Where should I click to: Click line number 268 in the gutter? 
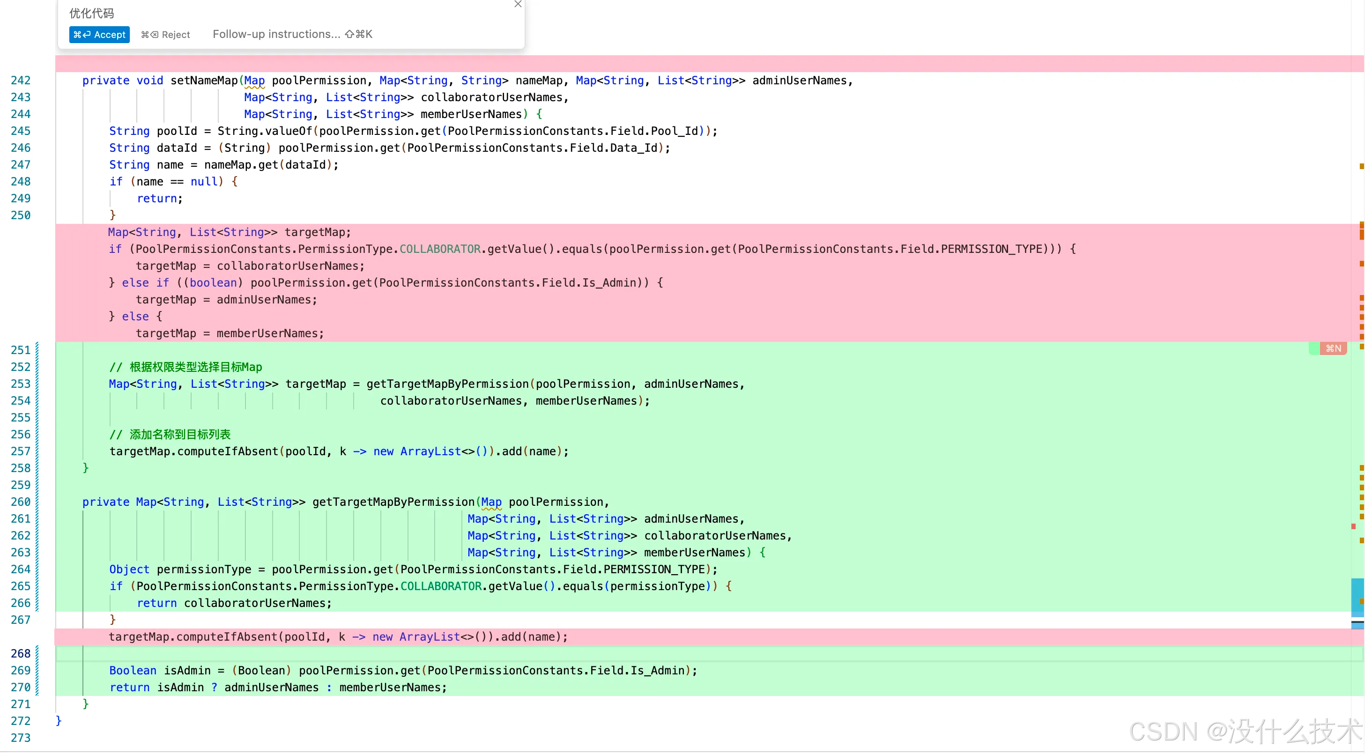tap(21, 653)
